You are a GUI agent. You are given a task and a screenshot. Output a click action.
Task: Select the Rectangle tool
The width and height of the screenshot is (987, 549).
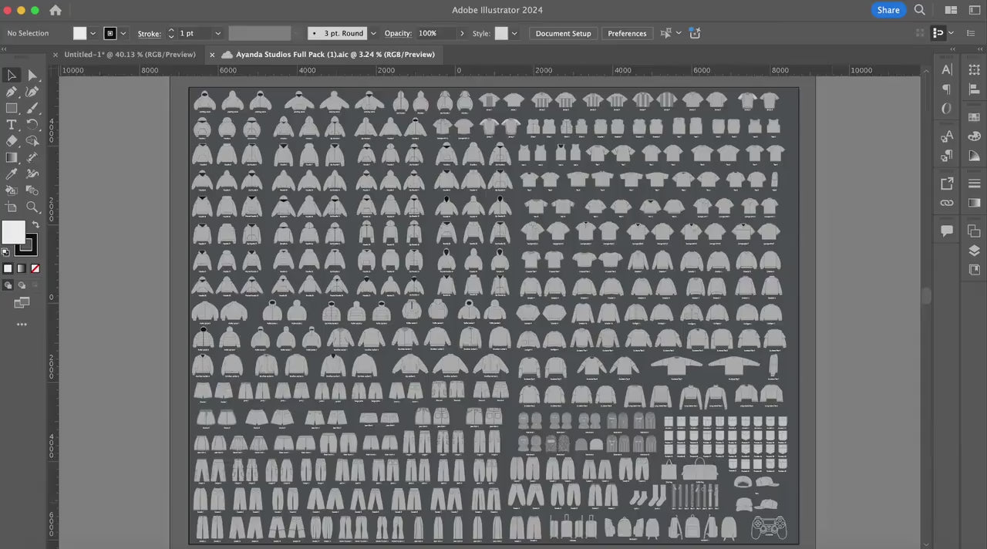pos(12,108)
